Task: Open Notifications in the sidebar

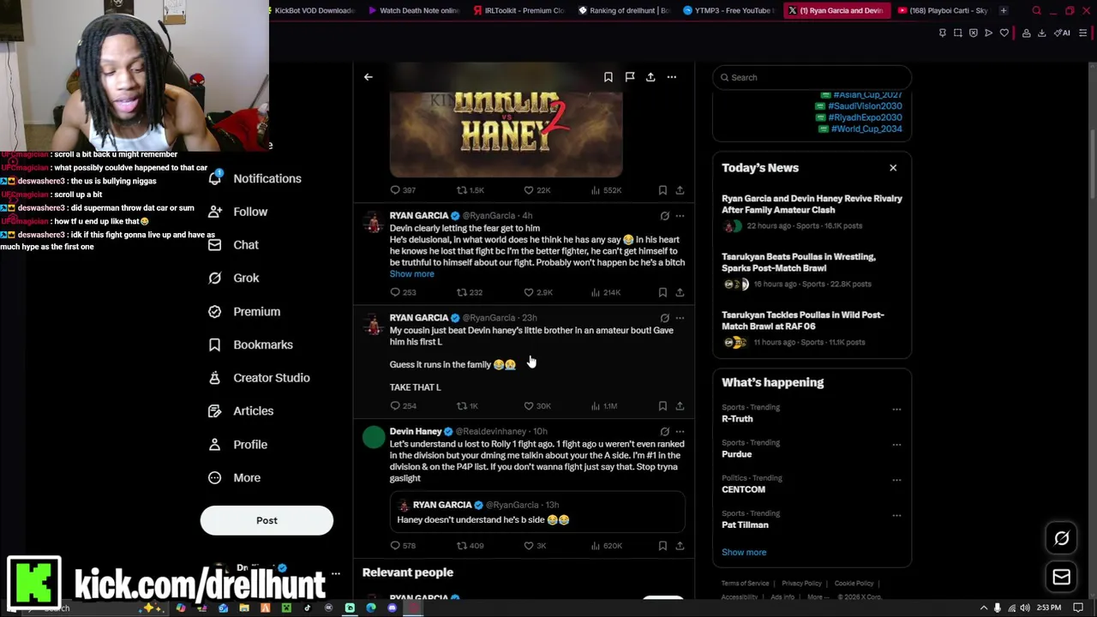Action: coord(255,178)
